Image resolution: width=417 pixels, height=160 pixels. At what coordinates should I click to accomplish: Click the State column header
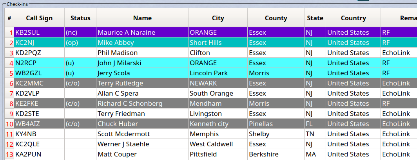(315, 18)
